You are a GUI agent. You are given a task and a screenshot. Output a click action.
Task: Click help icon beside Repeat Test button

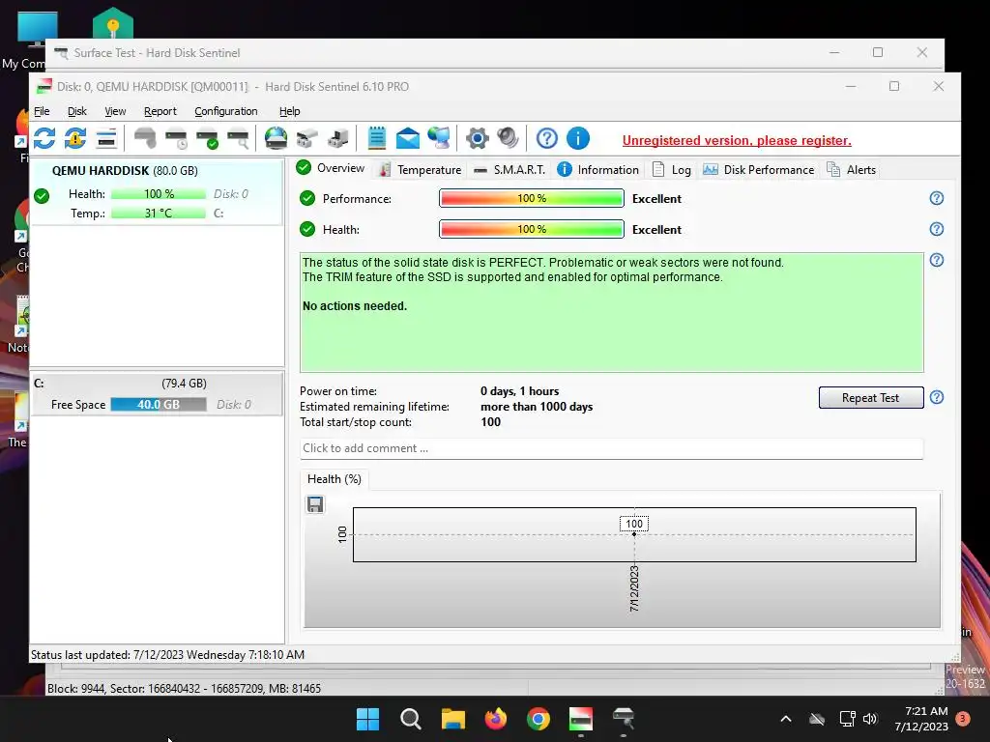(x=937, y=397)
